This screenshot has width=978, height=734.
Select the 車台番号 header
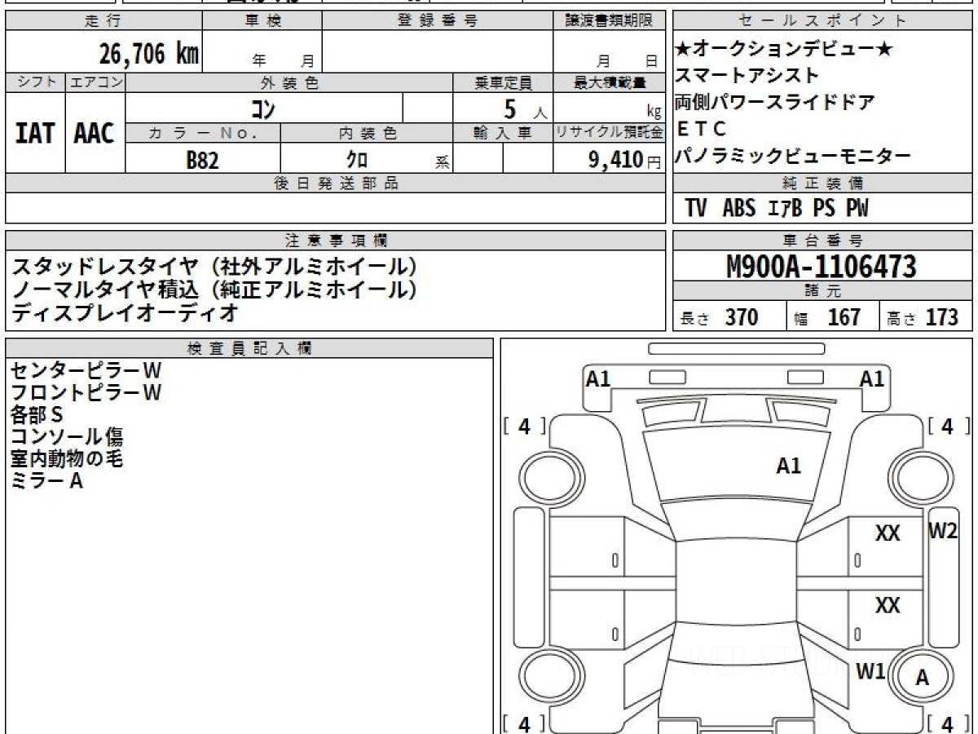tap(823, 241)
